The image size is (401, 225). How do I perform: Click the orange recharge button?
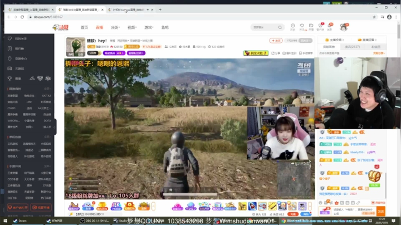coord(293,214)
